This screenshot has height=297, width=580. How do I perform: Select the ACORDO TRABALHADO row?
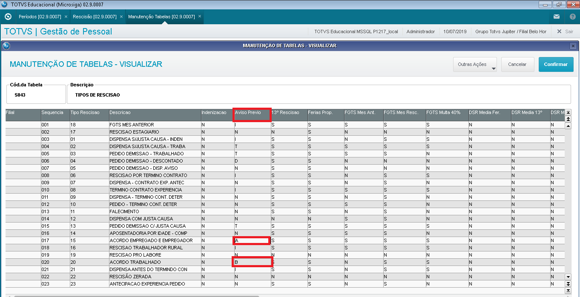[x=285, y=262]
